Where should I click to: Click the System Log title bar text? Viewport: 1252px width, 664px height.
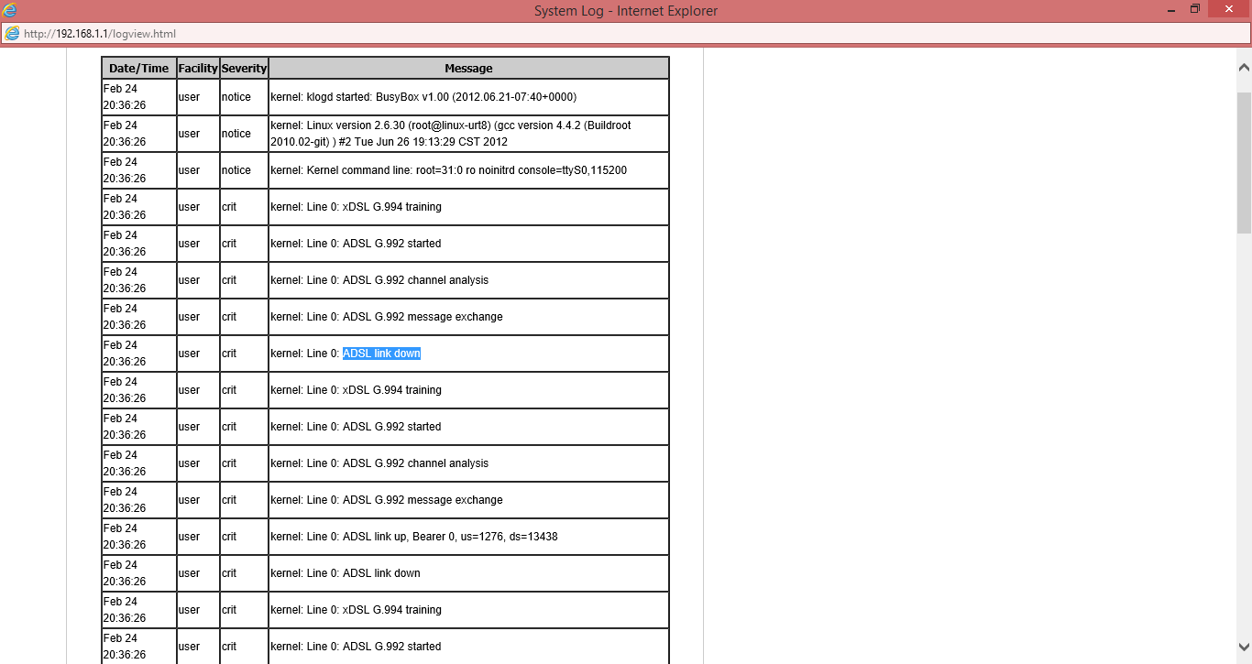[x=626, y=11]
